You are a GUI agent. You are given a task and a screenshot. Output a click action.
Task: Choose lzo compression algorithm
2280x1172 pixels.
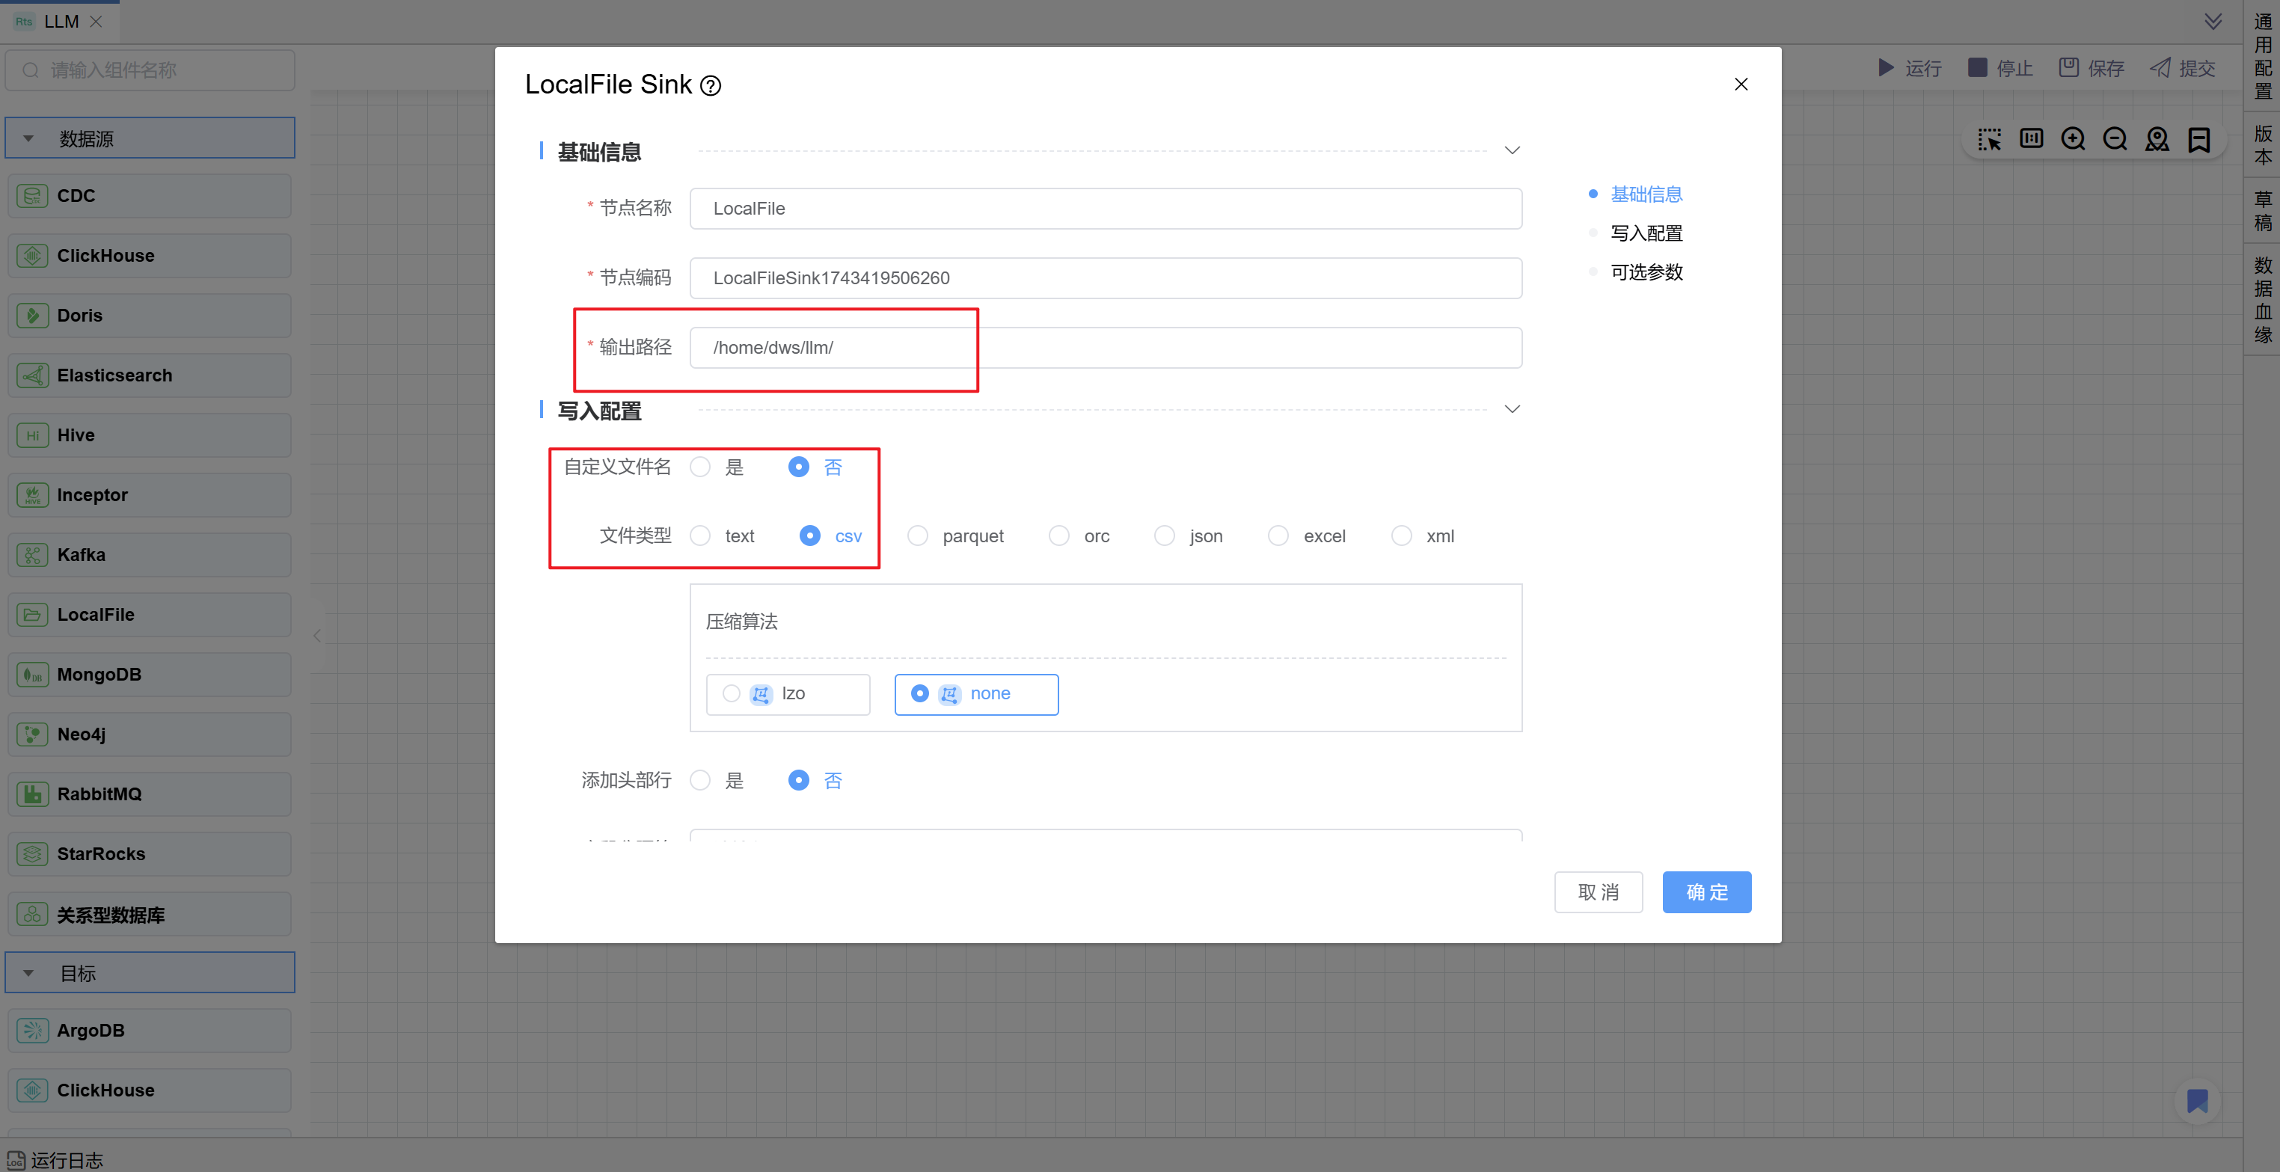(x=731, y=693)
